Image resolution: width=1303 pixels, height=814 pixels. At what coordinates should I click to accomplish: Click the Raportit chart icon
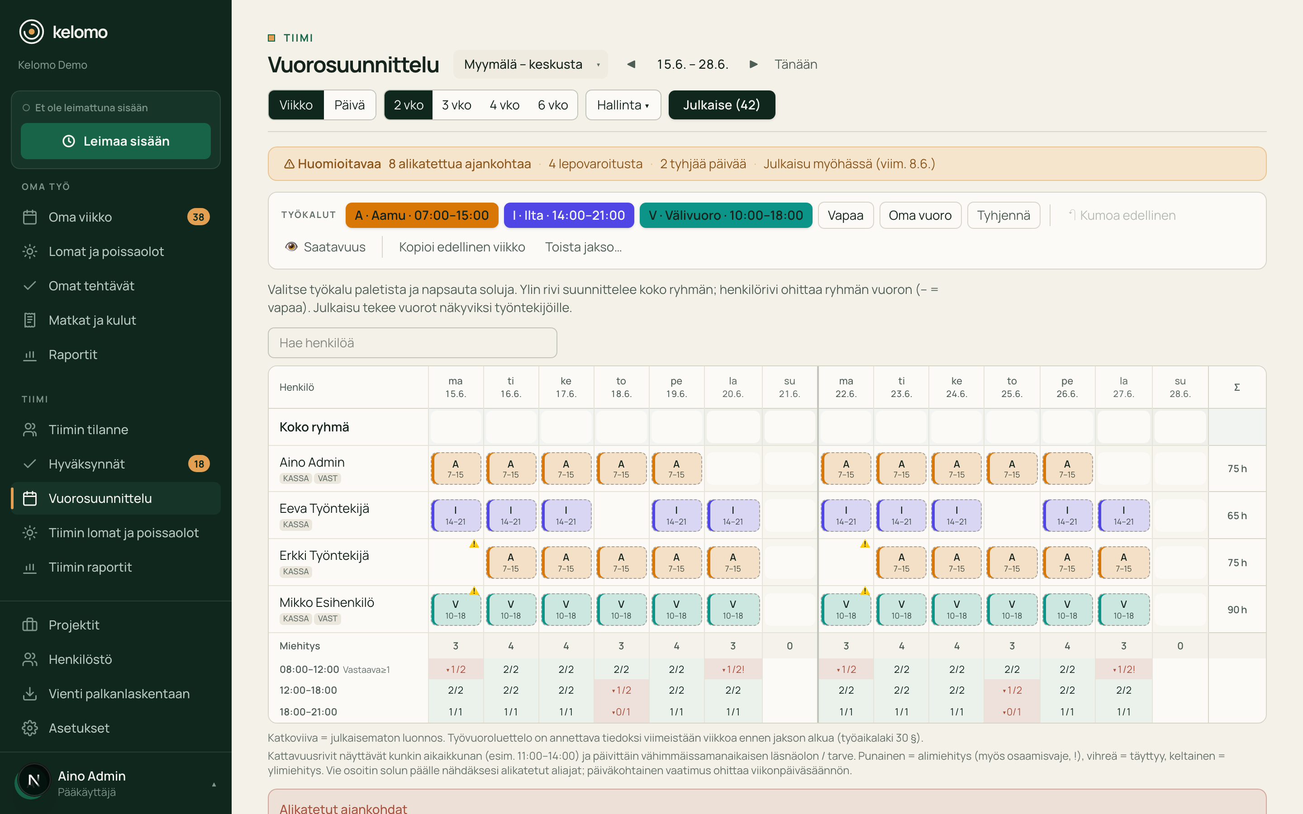(x=29, y=355)
